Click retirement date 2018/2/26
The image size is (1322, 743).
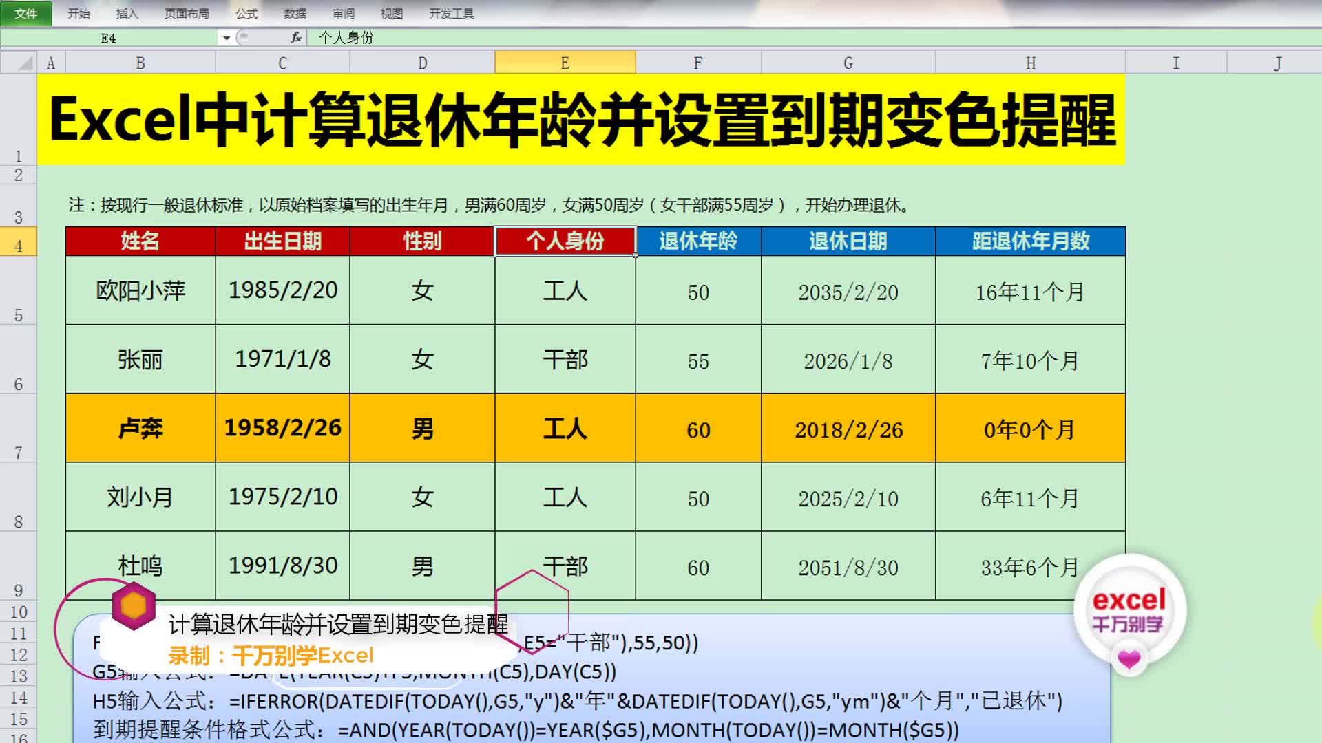pos(848,428)
